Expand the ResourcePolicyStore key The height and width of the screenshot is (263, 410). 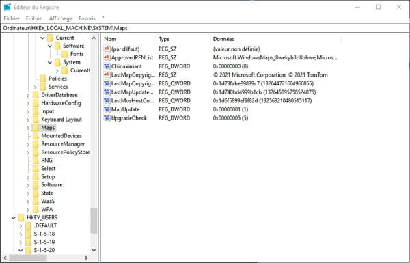[28, 152]
